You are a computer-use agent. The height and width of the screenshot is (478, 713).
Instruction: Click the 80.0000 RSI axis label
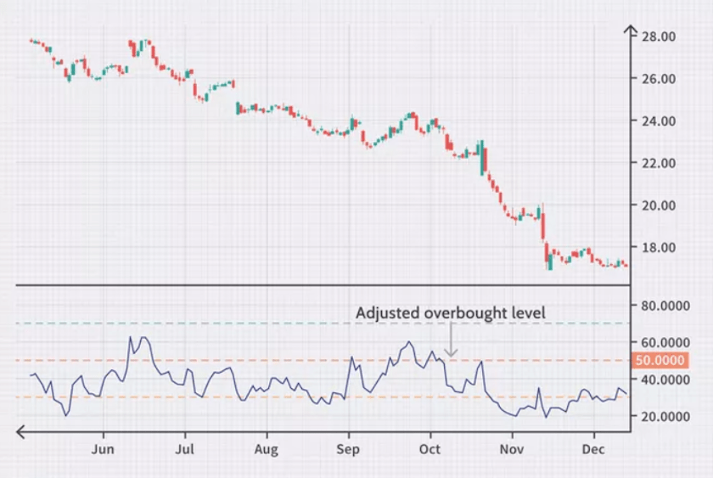pos(665,306)
